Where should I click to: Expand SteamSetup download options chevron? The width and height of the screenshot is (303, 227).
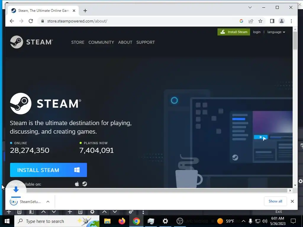48,202
